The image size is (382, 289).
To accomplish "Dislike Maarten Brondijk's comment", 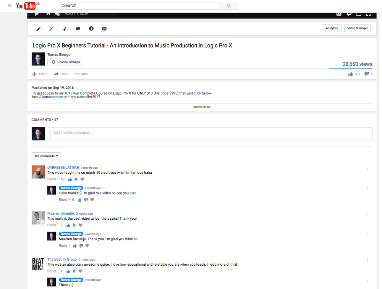I will pyautogui.click(x=74, y=225).
